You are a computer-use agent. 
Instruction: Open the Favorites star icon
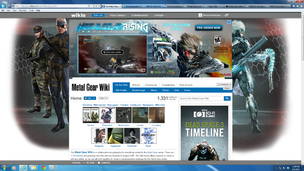[297, 6]
